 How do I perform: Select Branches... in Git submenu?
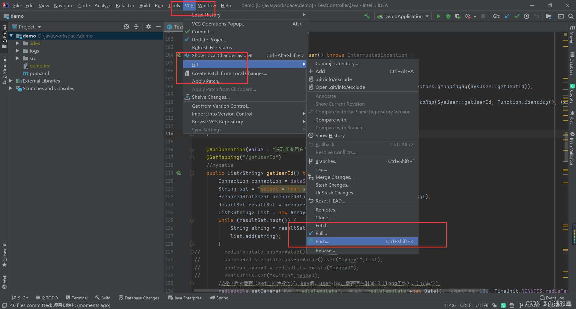coord(362,161)
